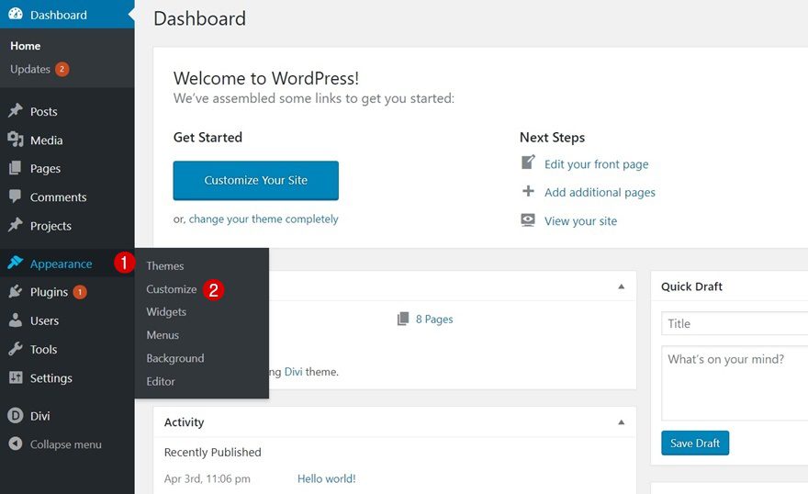Collapse the At a Glance panel arrow
The height and width of the screenshot is (494, 808).
coord(621,286)
